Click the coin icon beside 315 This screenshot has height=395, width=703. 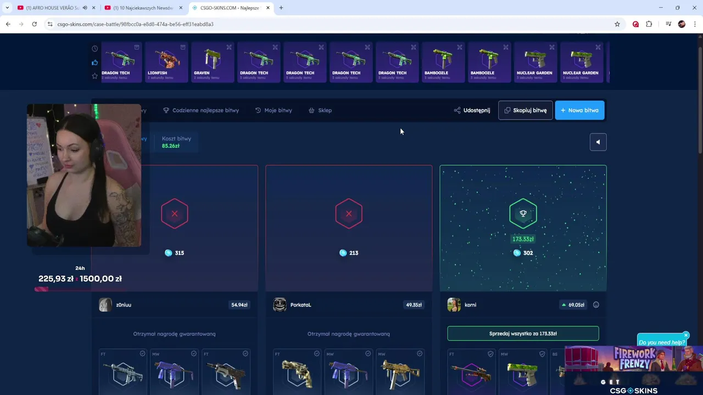169,253
